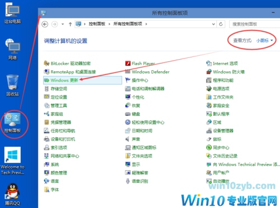Screen dimensions: 280x208
Task: Open 任务栏和导航 icon
Action: (x=46, y=130)
